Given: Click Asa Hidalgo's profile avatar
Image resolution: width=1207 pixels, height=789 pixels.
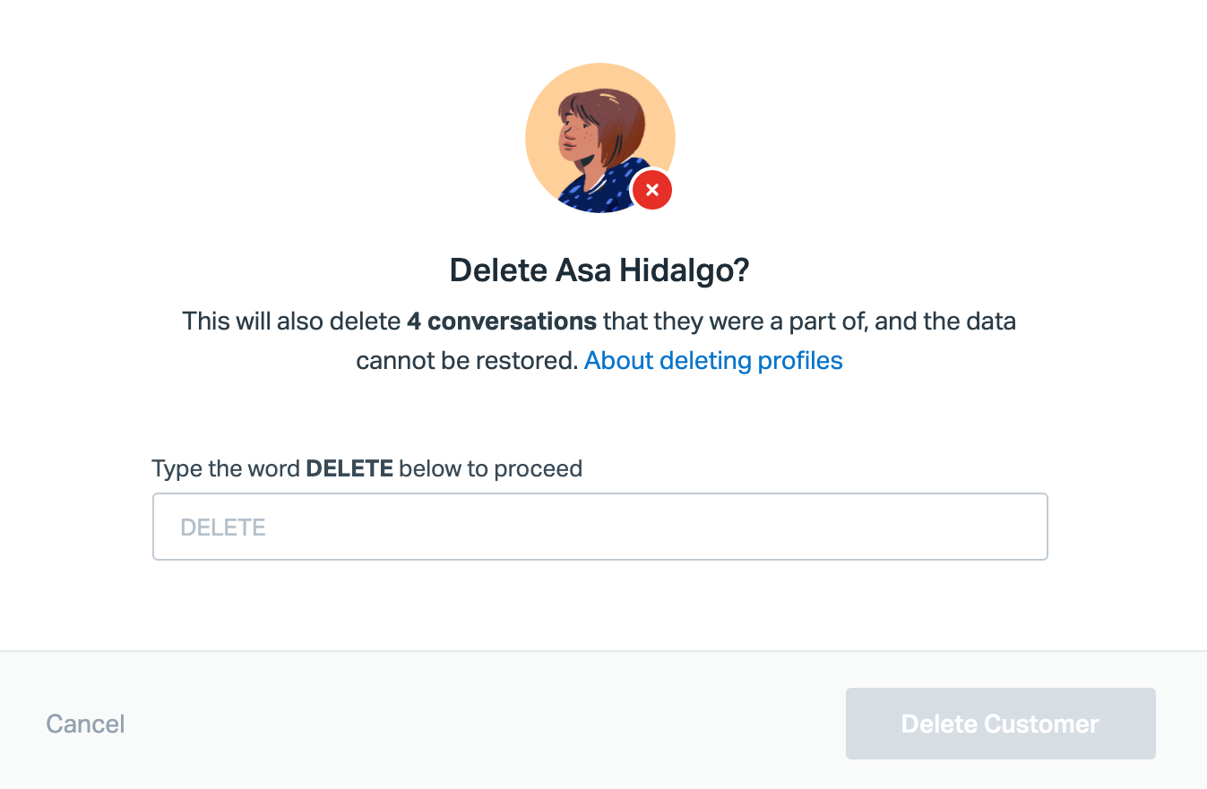Looking at the screenshot, I should 599,137.
